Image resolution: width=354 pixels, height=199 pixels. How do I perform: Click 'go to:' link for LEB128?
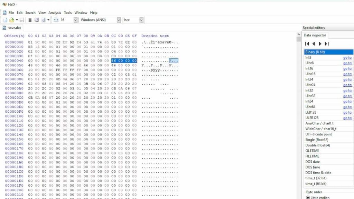pos(348,112)
